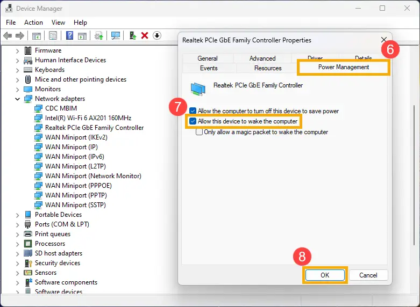420x307 pixels.
Task: Click the Scan for hardware changes icon
Action: click(115, 36)
